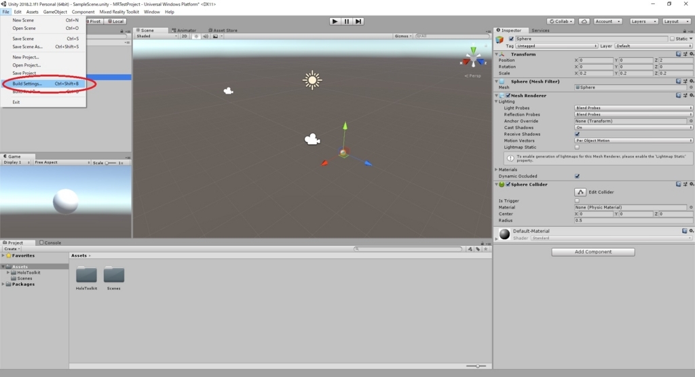Open Transform preset slider icon

[685, 54]
